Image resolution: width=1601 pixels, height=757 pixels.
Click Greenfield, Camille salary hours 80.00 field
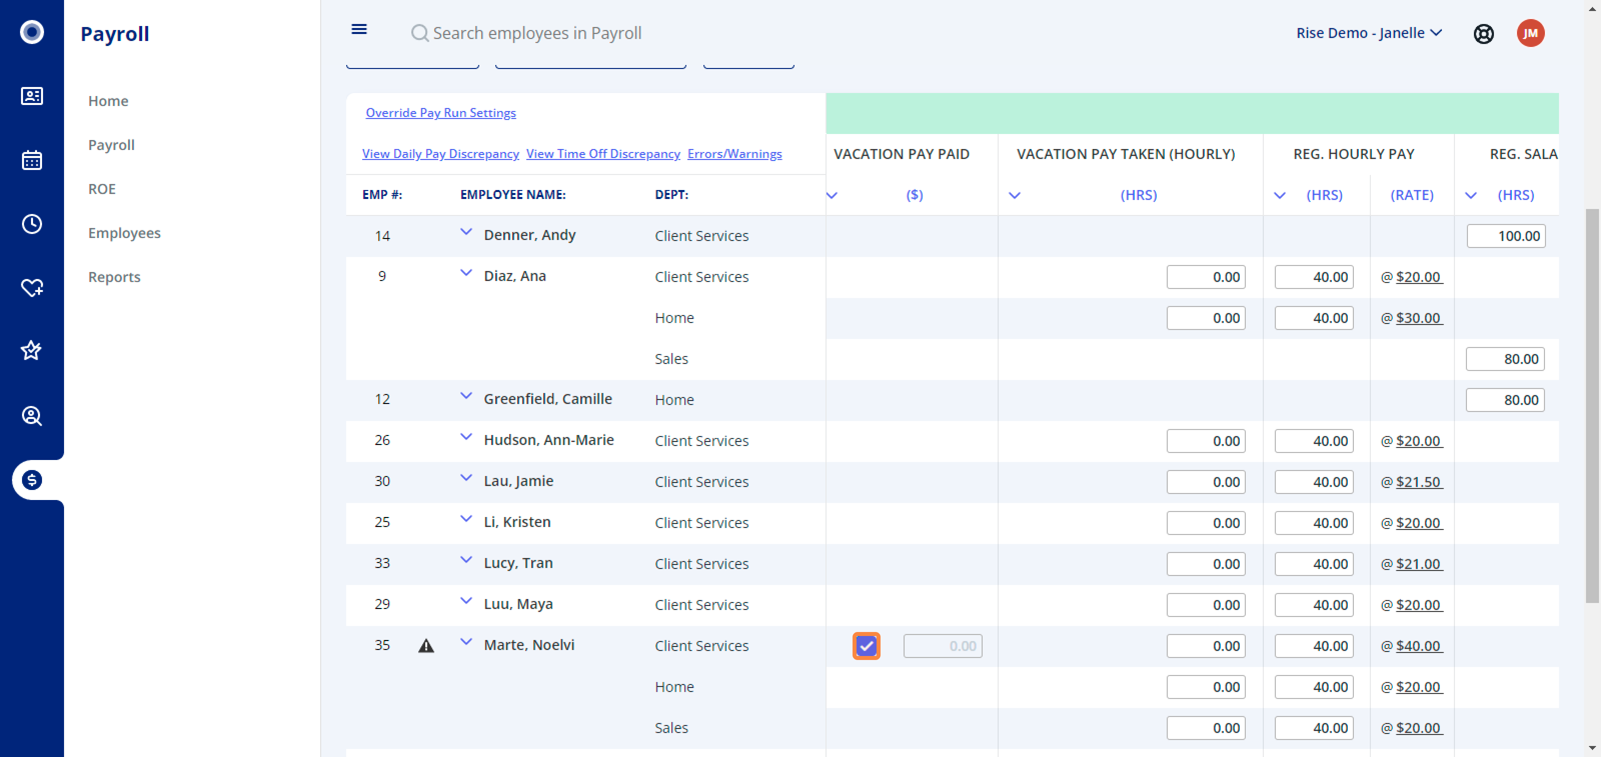(1505, 400)
